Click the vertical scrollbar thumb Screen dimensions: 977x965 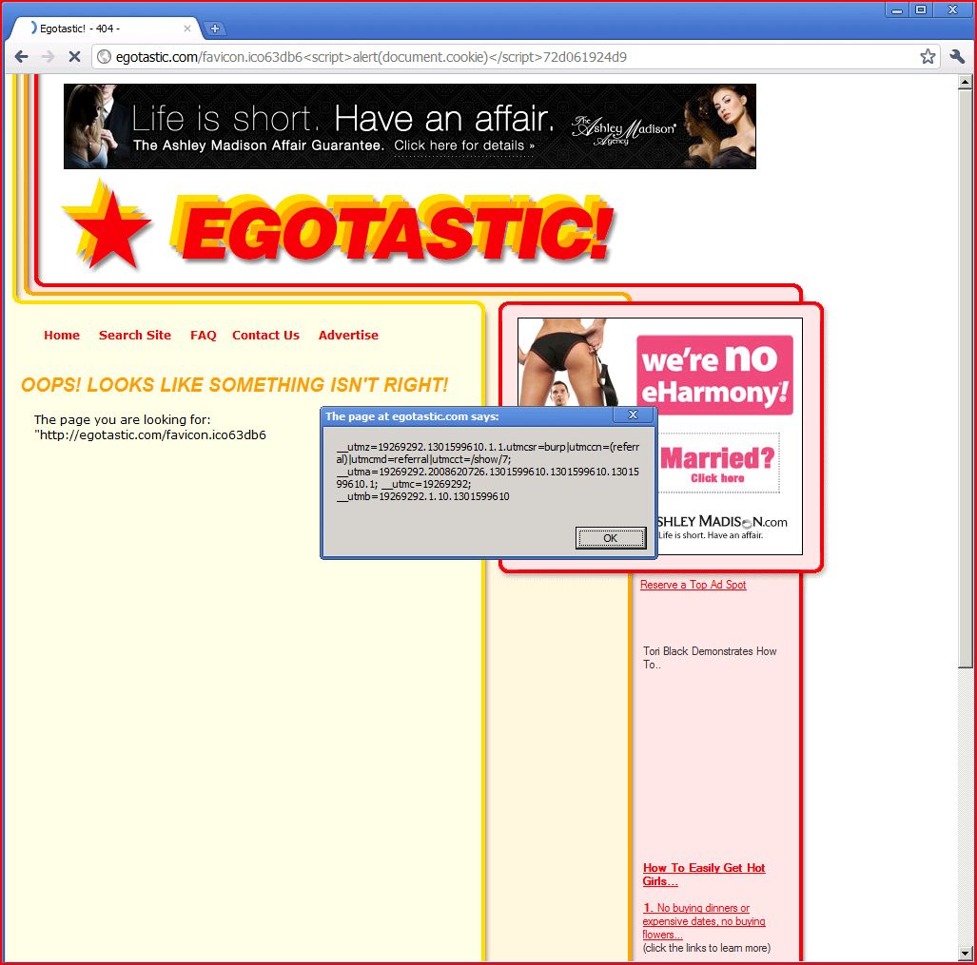coord(966,379)
